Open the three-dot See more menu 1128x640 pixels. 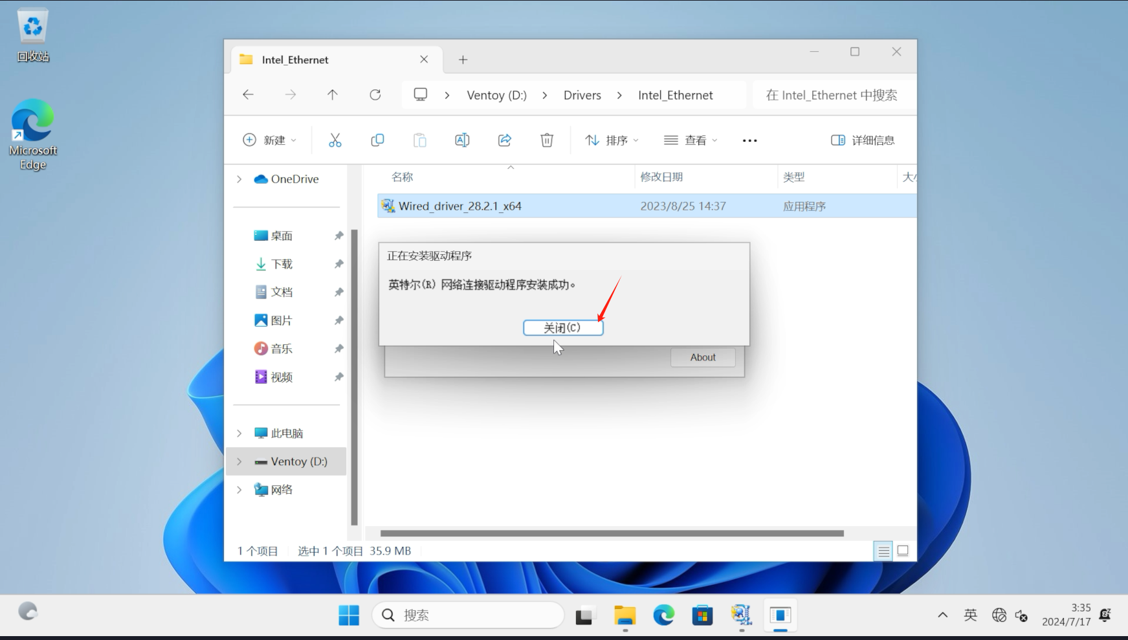coord(749,140)
